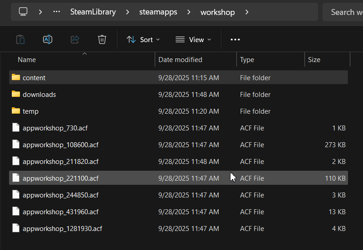This screenshot has width=363, height=250.
Task: Open the View dropdown menu
Action: click(x=193, y=39)
